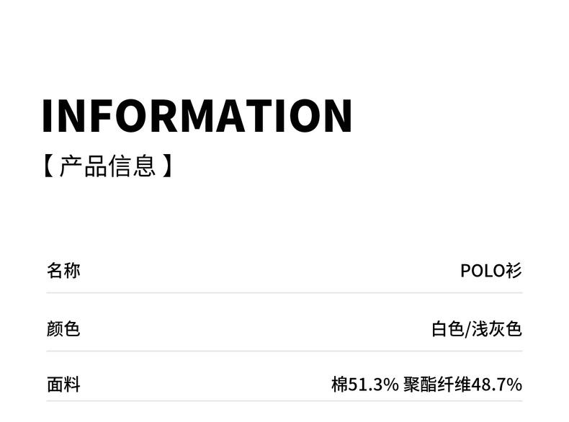
Task: Click the 51.3% cotton percentage
Action: [x=373, y=385]
